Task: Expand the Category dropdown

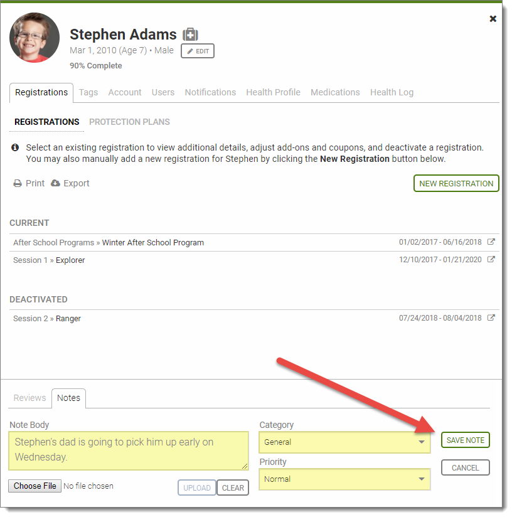Action: click(x=344, y=442)
